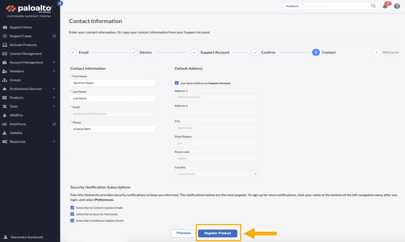
Task: Click the Support Account step indicator
Action: (x=195, y=53)
